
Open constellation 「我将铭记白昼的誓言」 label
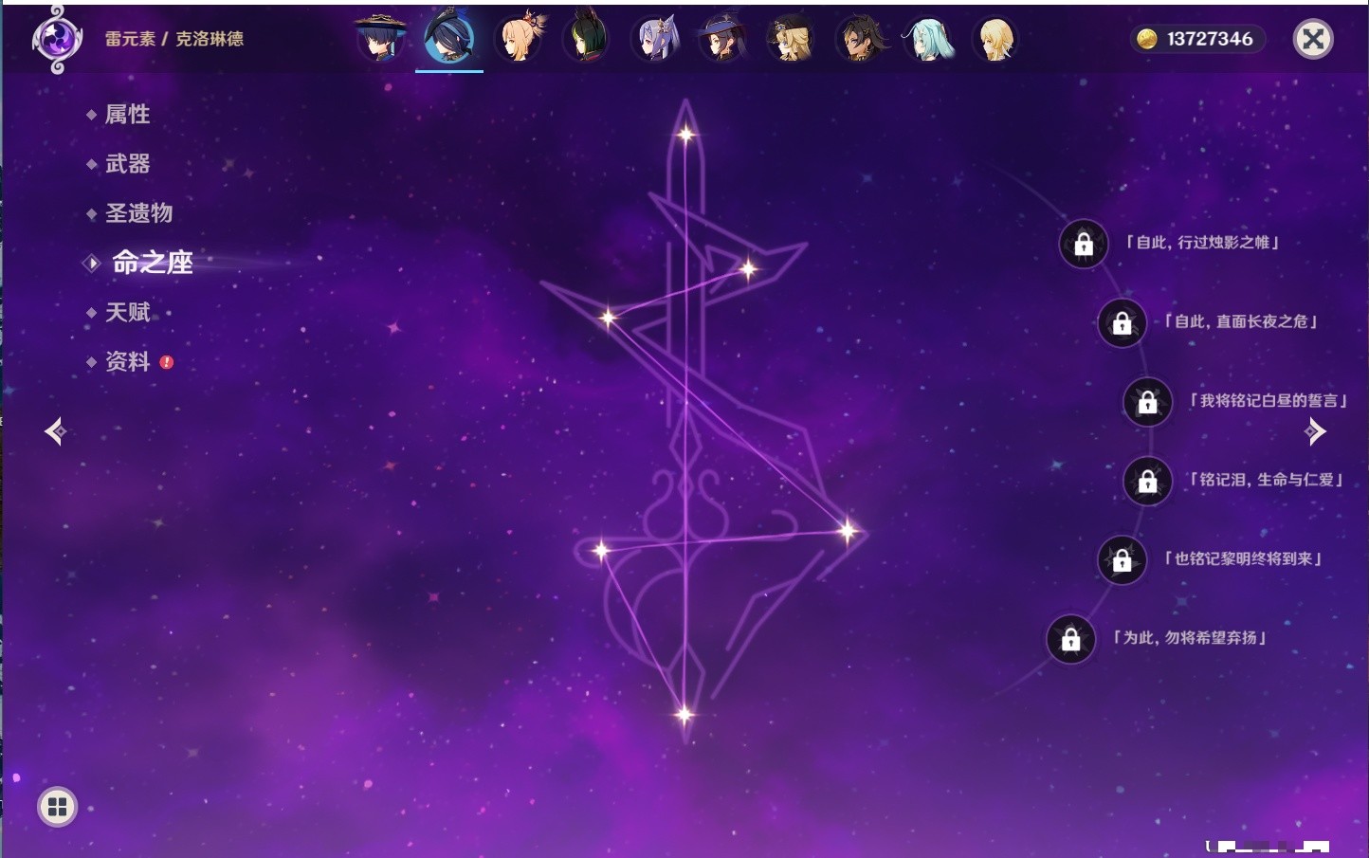[1269, 400]
